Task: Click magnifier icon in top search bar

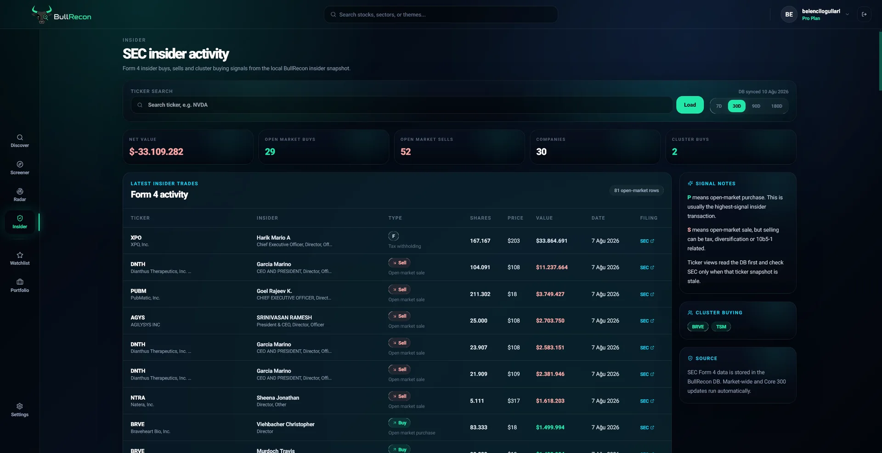Action: tap(334, 15)
